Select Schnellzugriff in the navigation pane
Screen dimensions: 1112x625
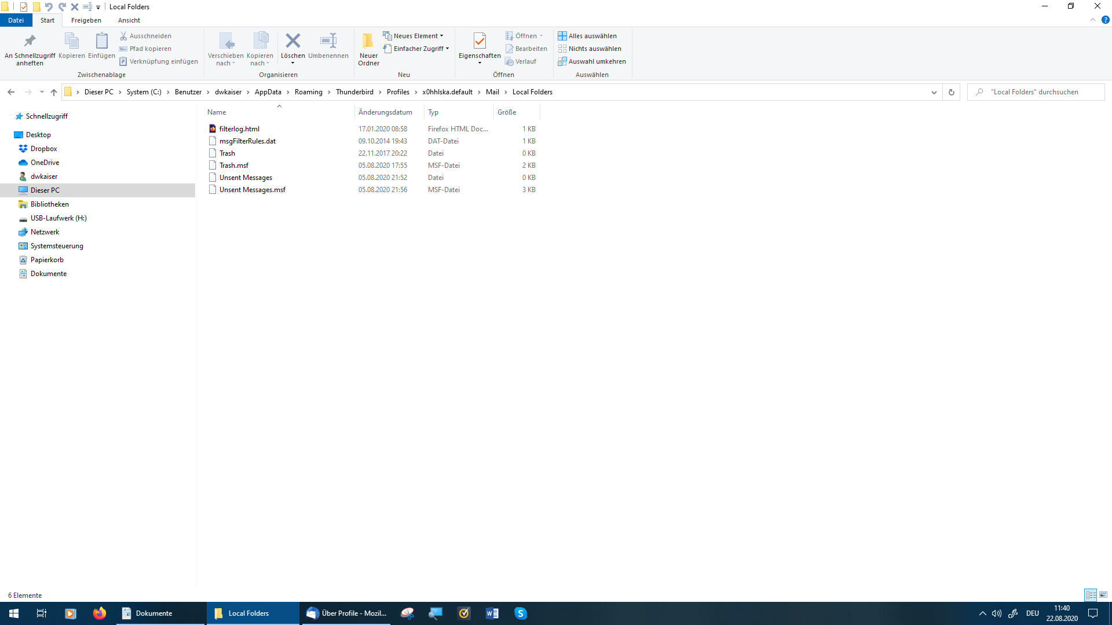click(46, 116)
